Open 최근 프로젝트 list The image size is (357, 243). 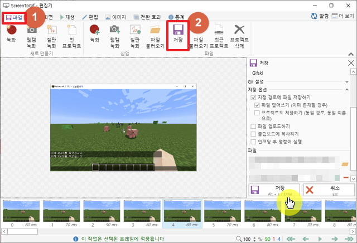point(219,36)
